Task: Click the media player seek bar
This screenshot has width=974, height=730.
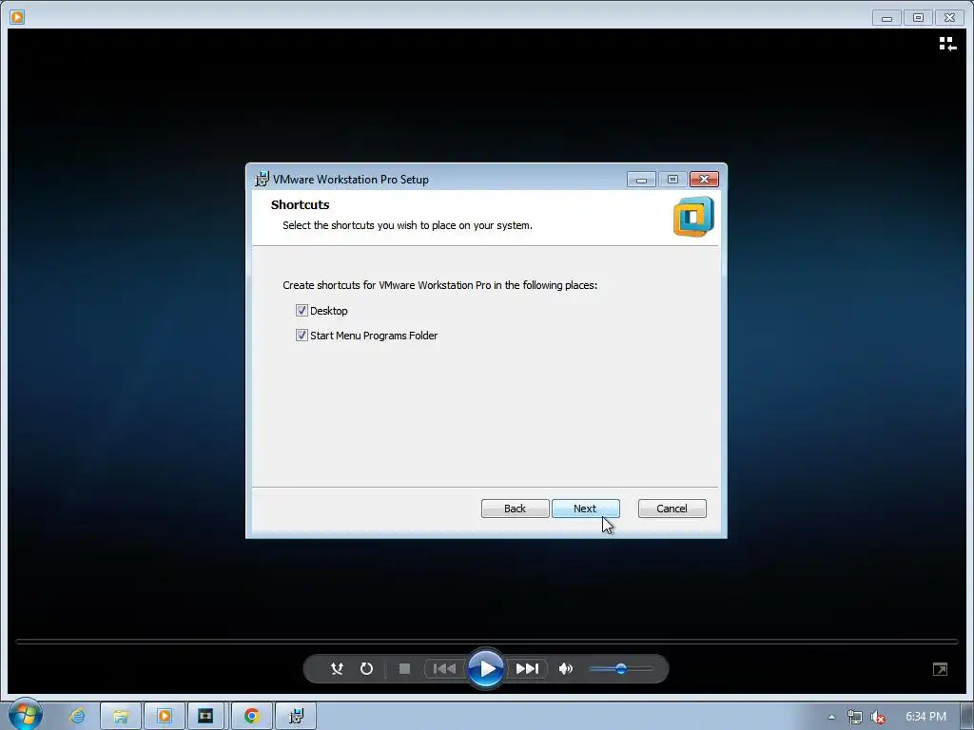Action: (486, 642)
